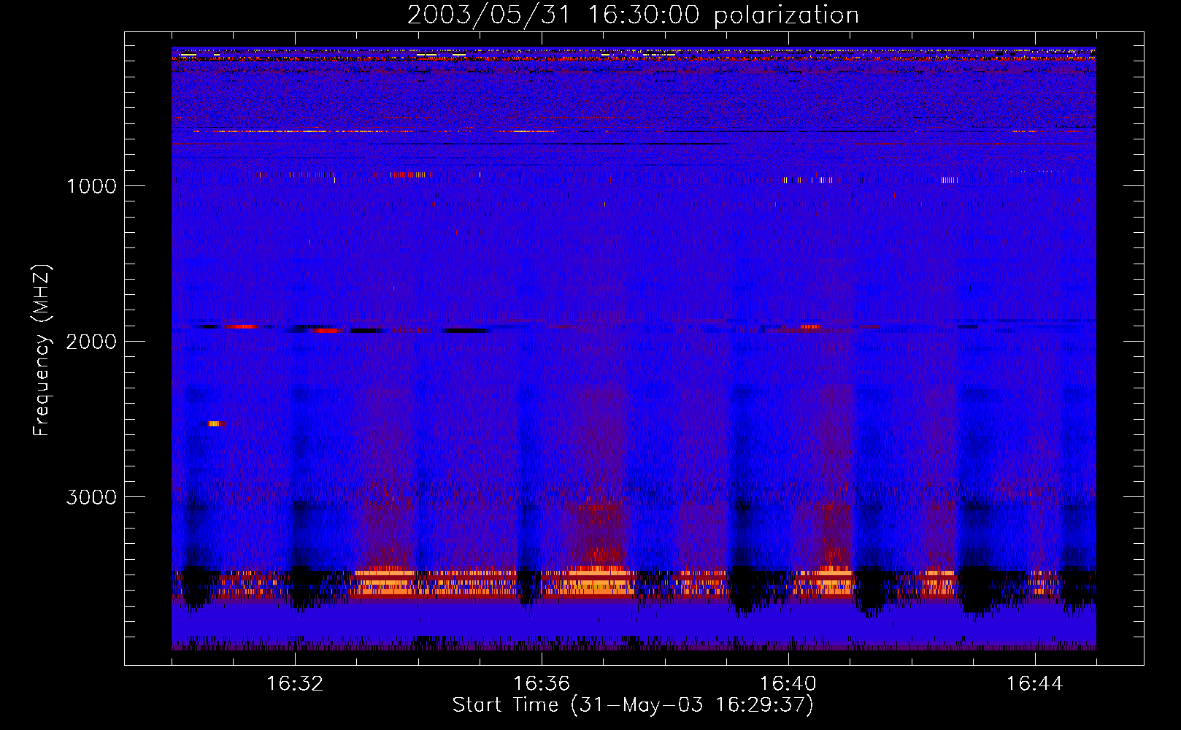Click the 2000 frequency tick label
This screenshot has width=1181, height=730.
click(91, 342)
